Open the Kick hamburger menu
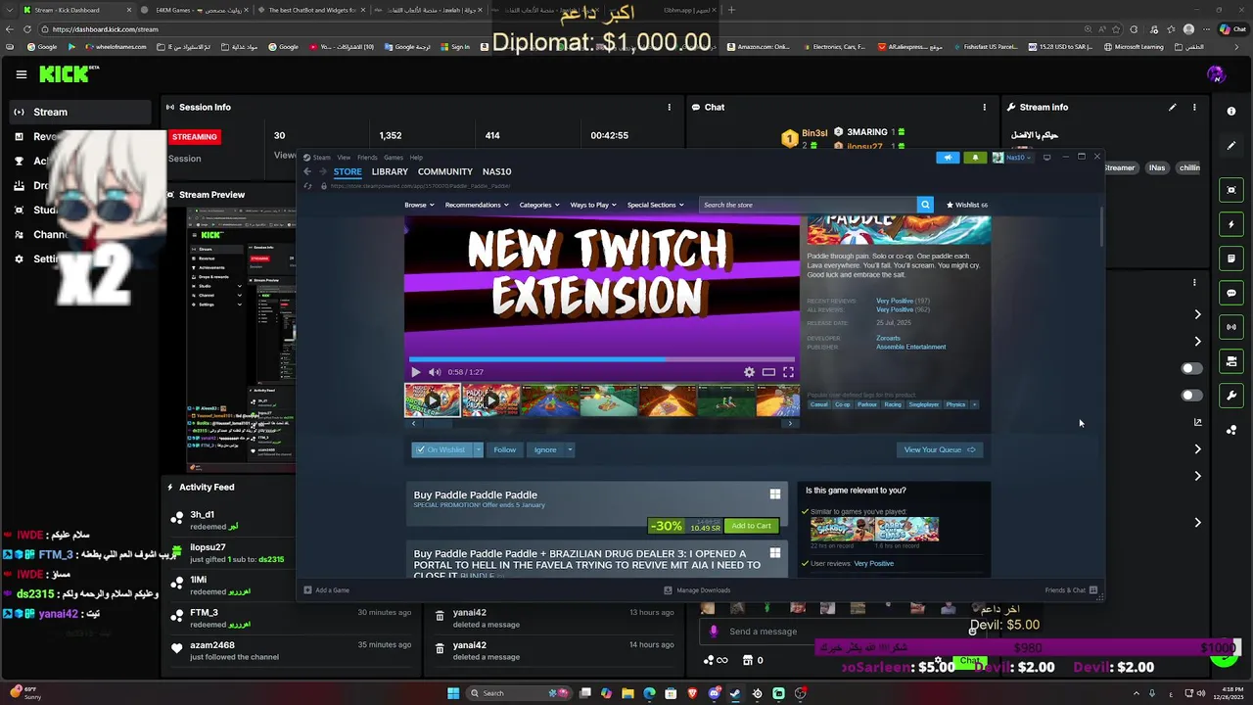The image size is (1253, 705). coord(22,74)
